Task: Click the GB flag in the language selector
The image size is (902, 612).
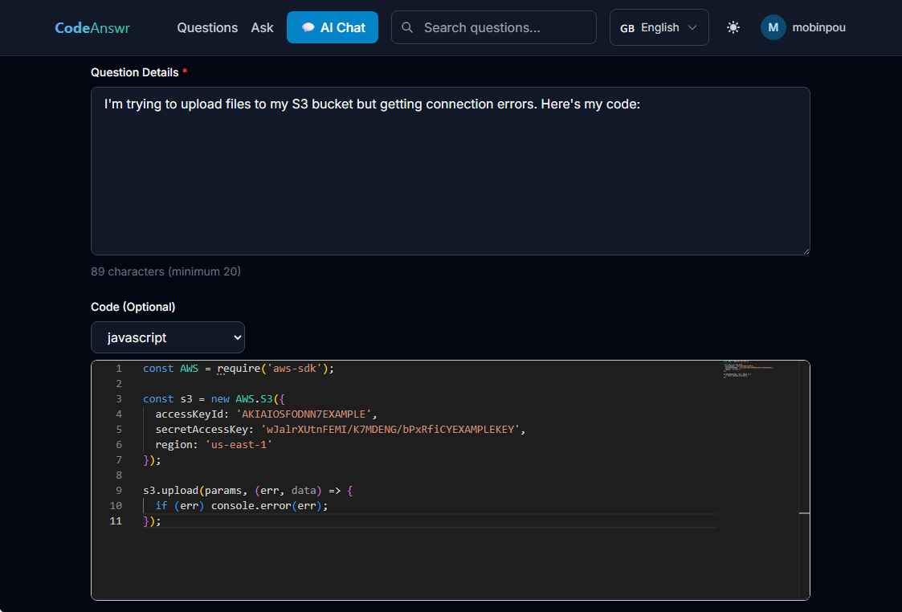Action: click(627, 27)
